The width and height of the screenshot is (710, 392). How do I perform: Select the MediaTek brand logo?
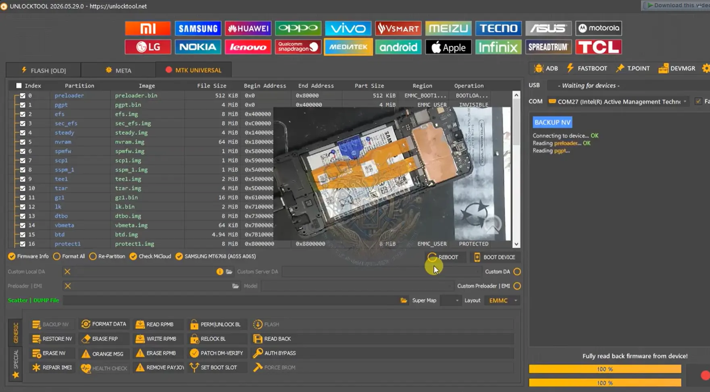[348, 47]
